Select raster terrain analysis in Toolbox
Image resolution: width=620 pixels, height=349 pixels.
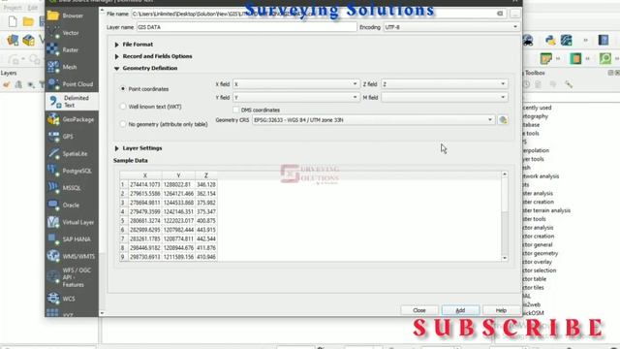(546, 210)
